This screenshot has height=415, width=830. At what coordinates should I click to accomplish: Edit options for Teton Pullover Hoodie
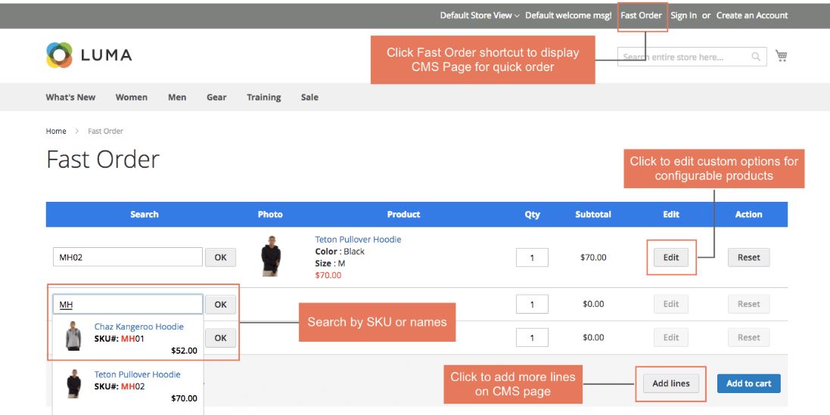(x=671, y=258)
